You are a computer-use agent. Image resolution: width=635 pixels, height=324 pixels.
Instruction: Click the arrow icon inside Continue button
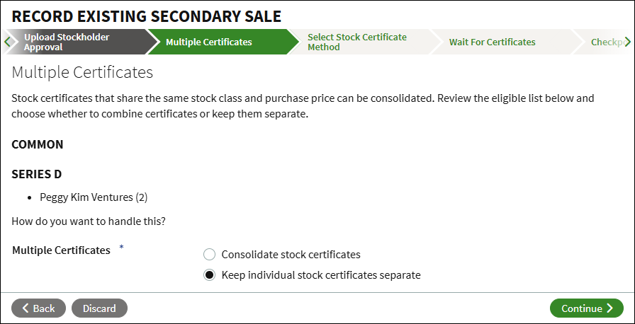[x=610, y=308]
